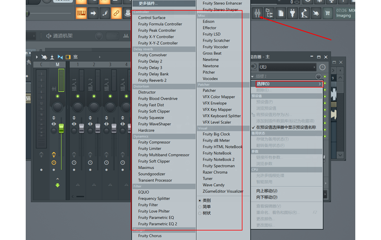Click the orange layout square icon in Mixer
381x240 pixels.
[x=68, y=57]
